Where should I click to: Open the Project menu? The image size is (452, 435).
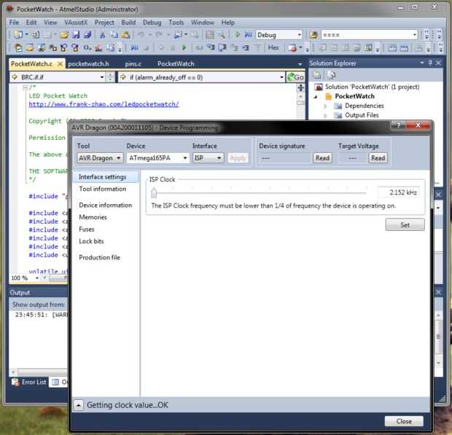tap(104, 23)
